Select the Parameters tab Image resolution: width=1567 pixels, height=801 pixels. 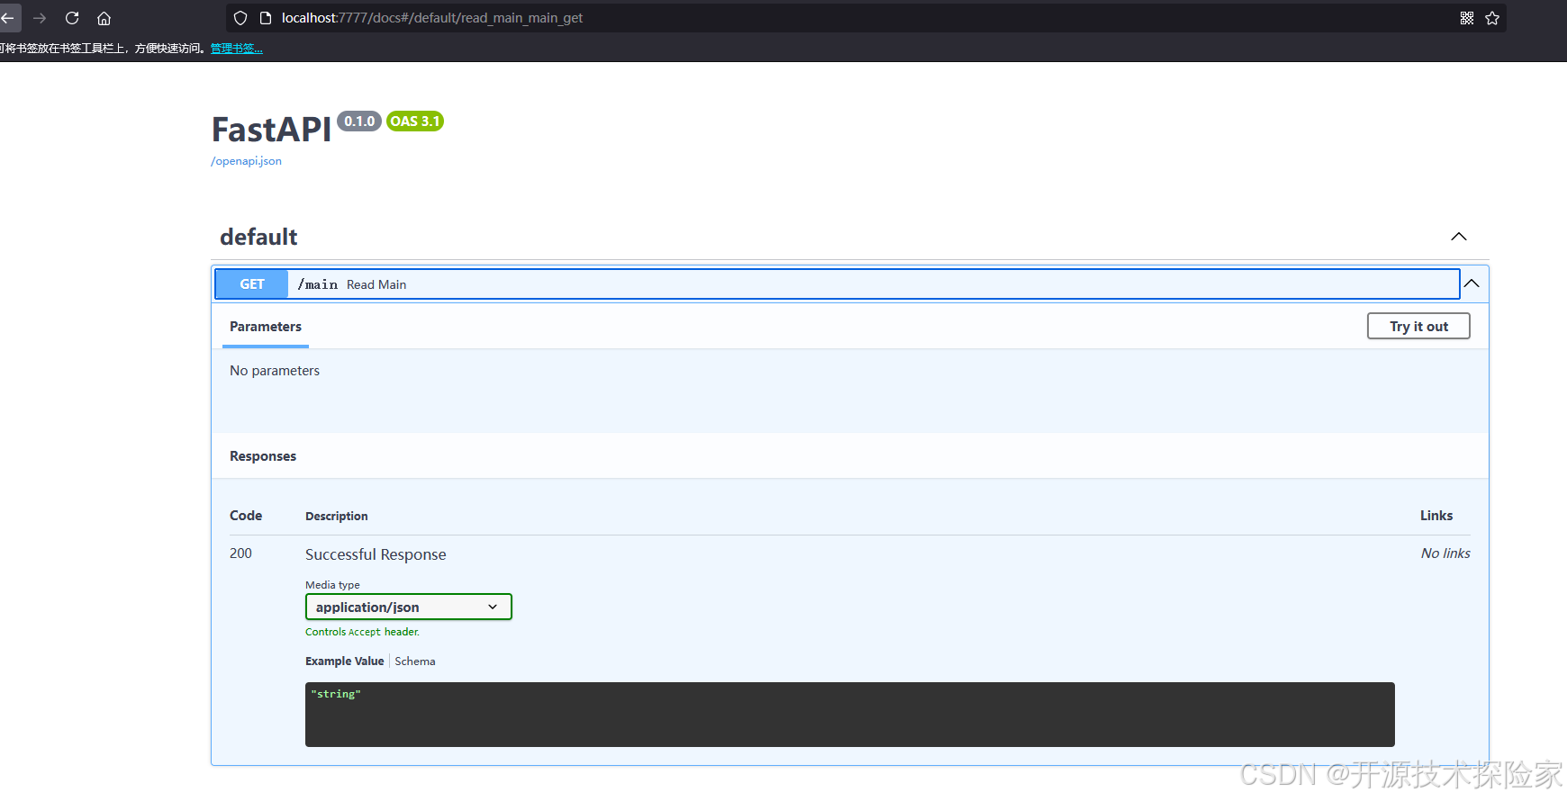(266, 327)
